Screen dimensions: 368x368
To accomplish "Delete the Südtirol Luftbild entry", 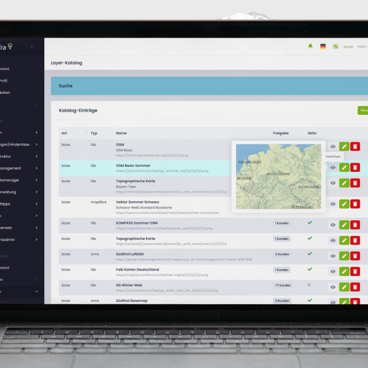I will (355, 256).
